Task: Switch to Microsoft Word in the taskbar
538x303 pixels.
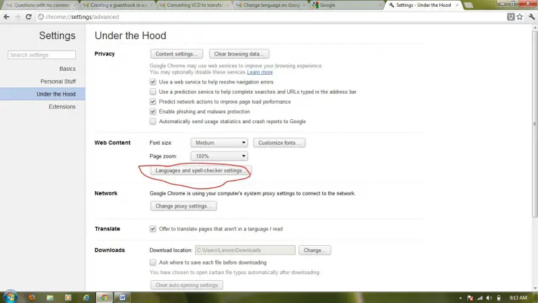Action: pos(122,298)
